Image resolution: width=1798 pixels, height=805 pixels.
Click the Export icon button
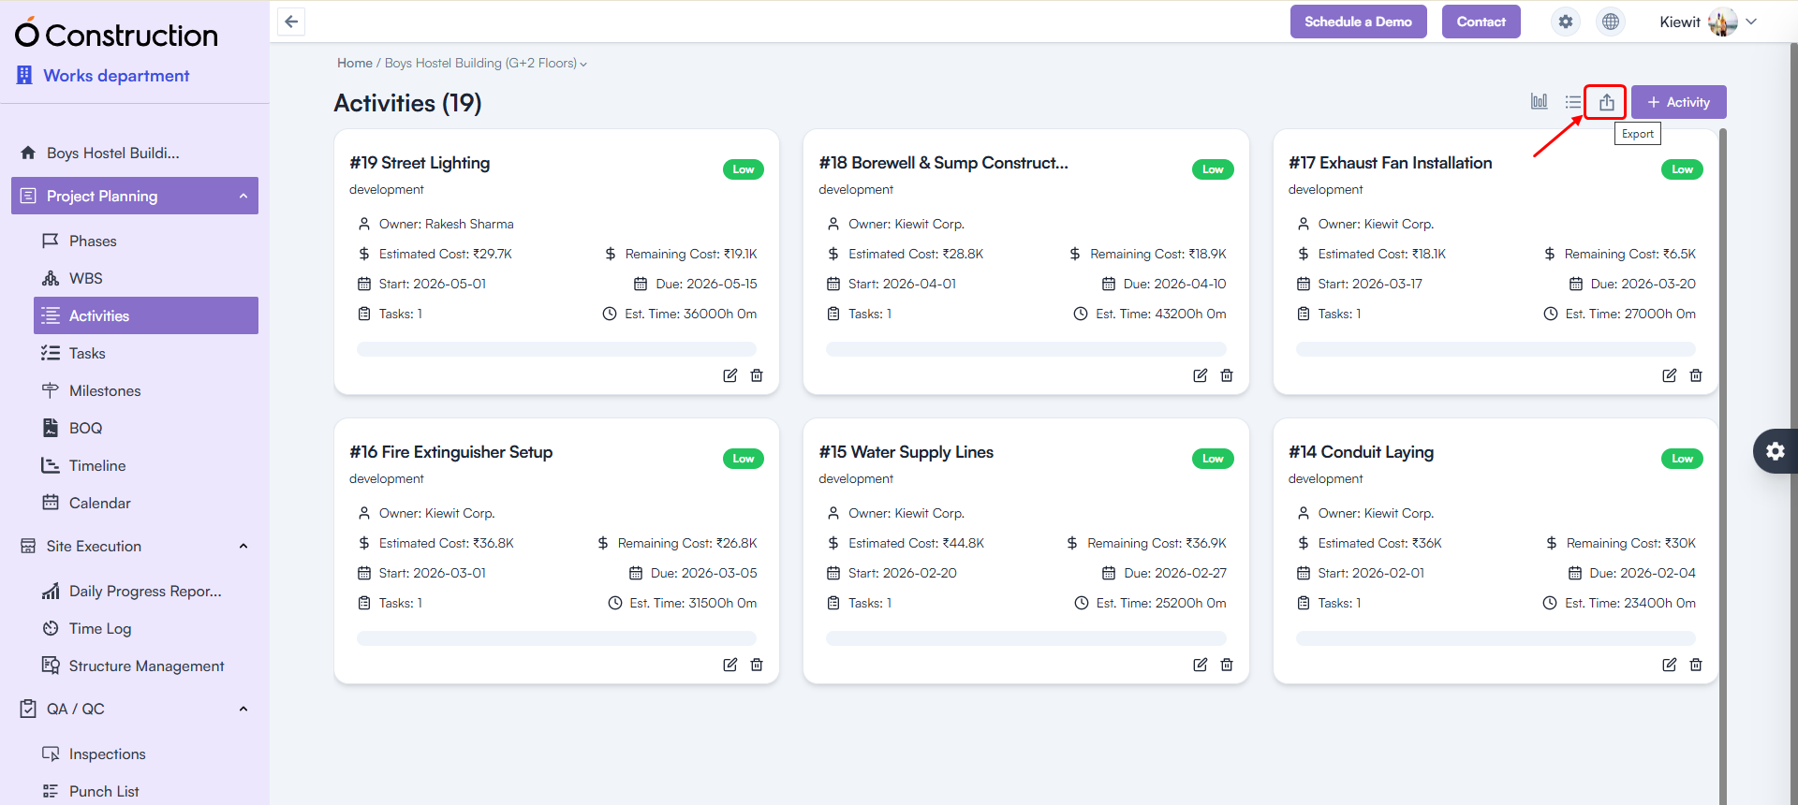point(1606,102)
